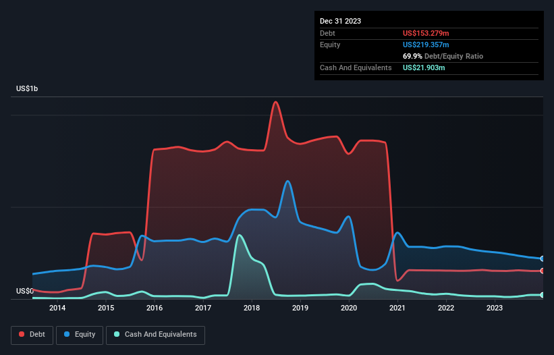The width and height of the screenshot is (554, 355).
Task: Click the teal Cash legend dot
Action: pyautogui.click(x=117, y=334)
